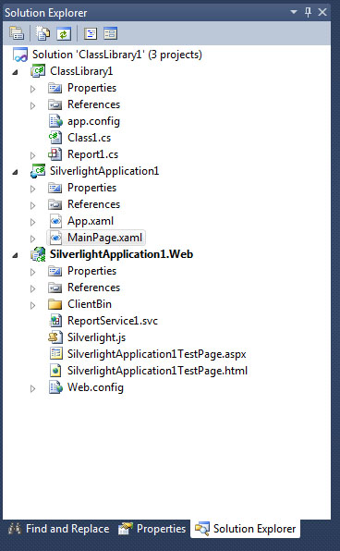
Task: Click the Web.config file icon
Action: coord(55,387)
